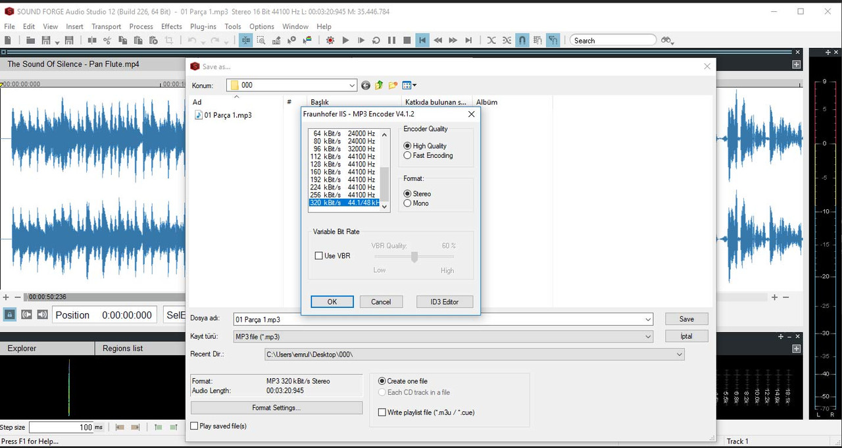Expand the Dosya adı filename dropdown

tap(649, 319)
